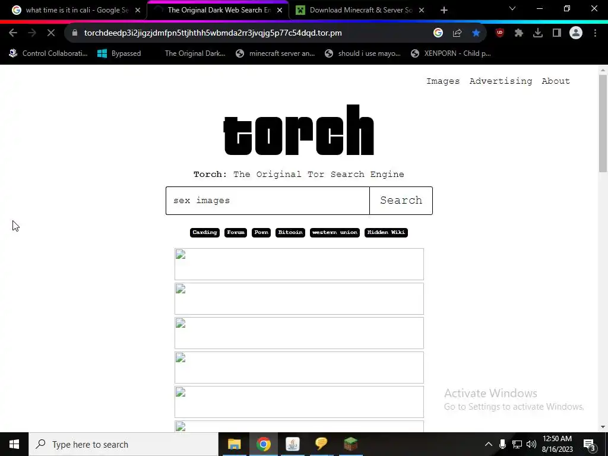Open the taskbar clock and date
Screen dimensions: 608x456
[x=557, y=444]
